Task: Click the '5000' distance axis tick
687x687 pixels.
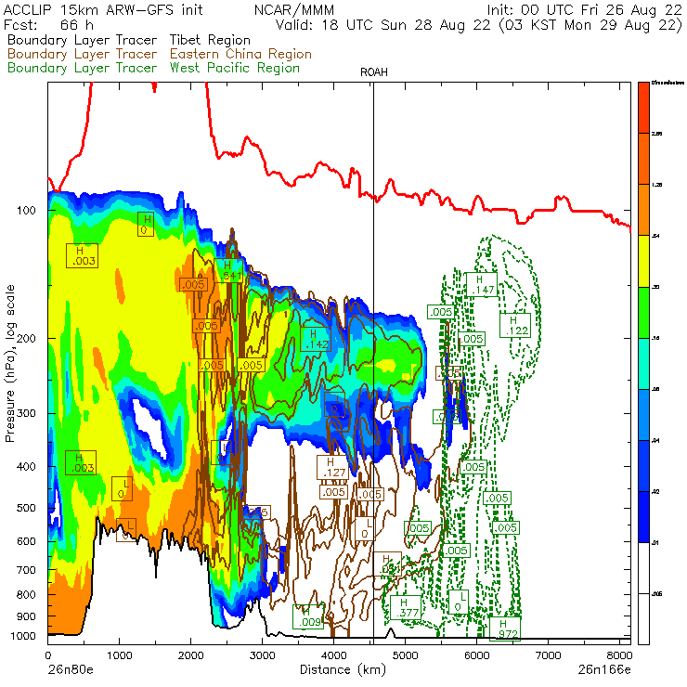Action: click(x=406, y=655)
